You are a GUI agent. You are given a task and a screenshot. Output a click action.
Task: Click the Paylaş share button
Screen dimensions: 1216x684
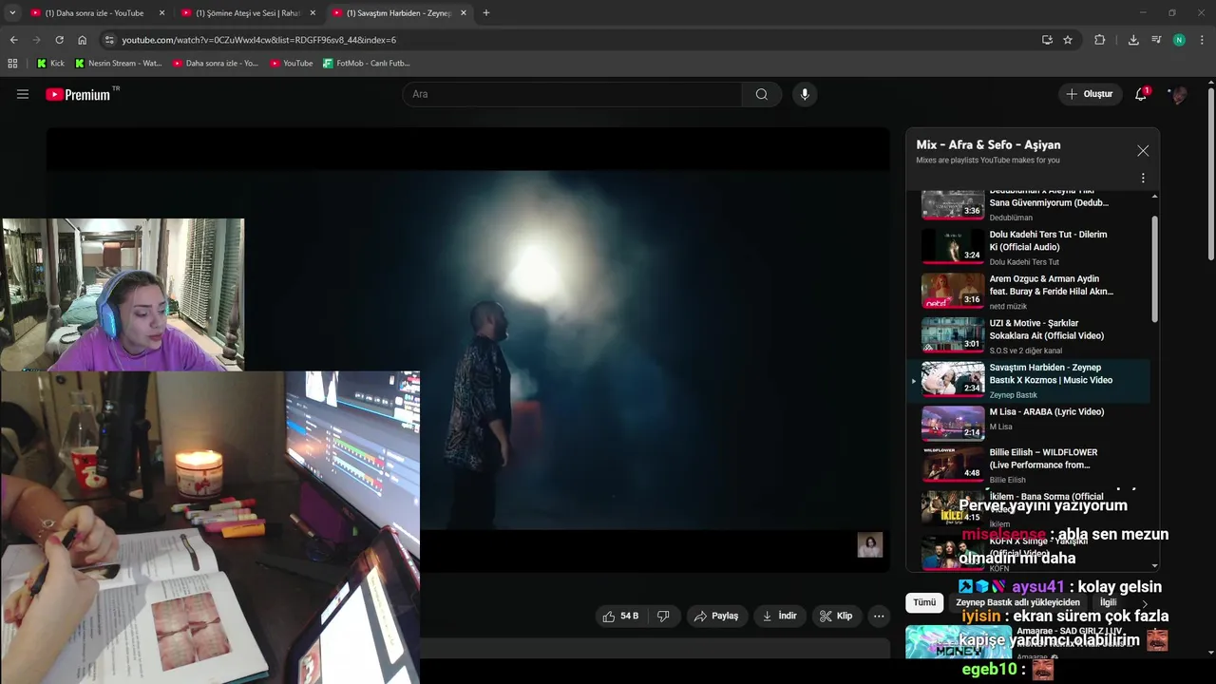[715, 616]
